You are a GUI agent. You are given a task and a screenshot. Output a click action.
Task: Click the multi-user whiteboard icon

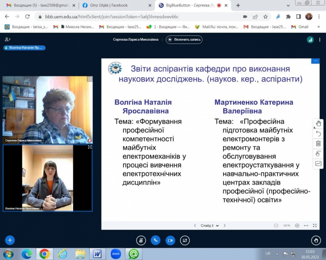pyautogui.click(x=318, y=153)
